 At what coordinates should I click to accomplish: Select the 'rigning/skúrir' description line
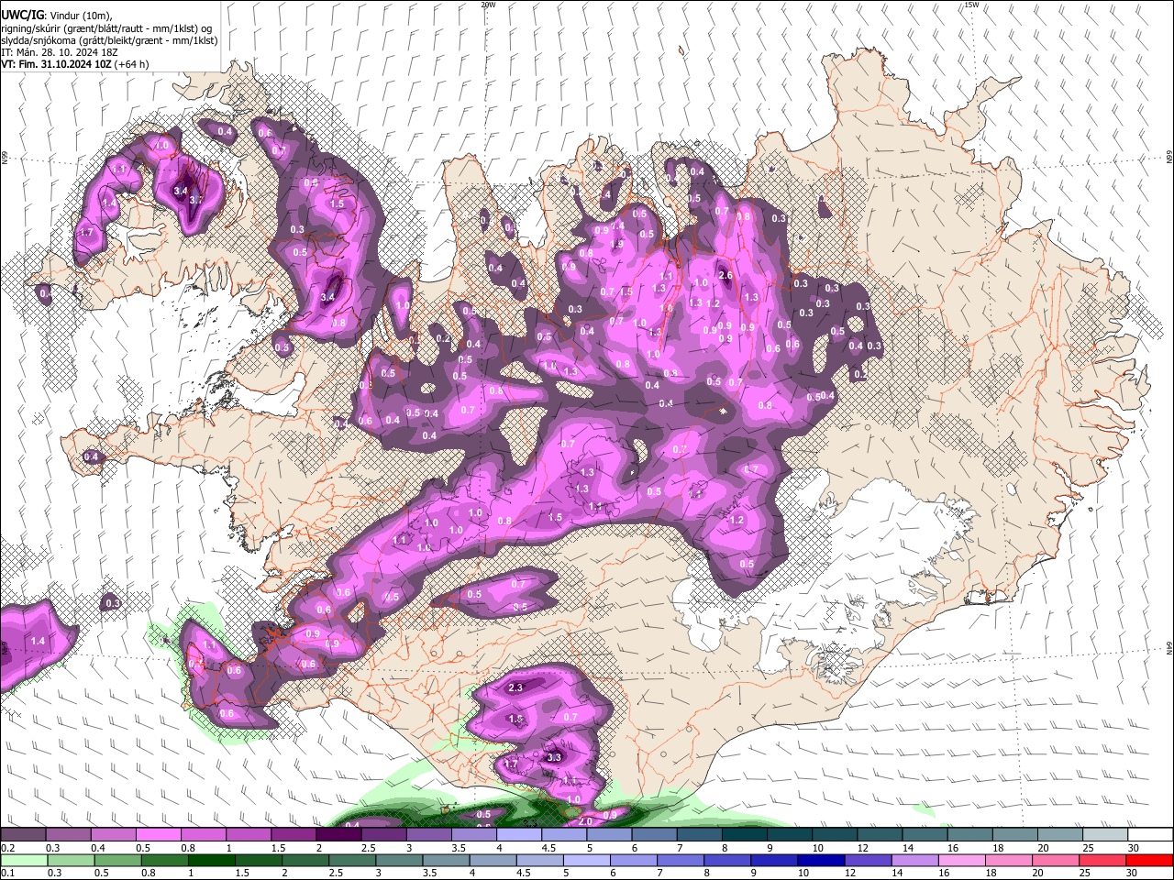pyautogui.click(x=106, y=27)
